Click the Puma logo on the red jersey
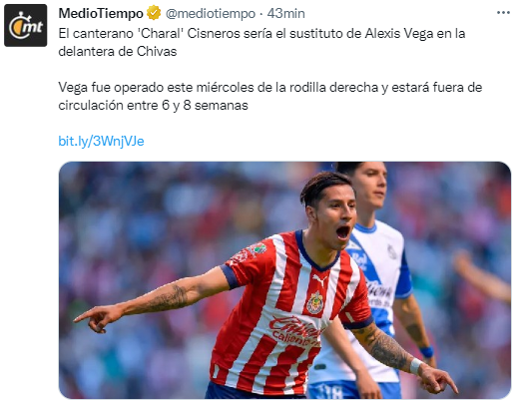 320,279
